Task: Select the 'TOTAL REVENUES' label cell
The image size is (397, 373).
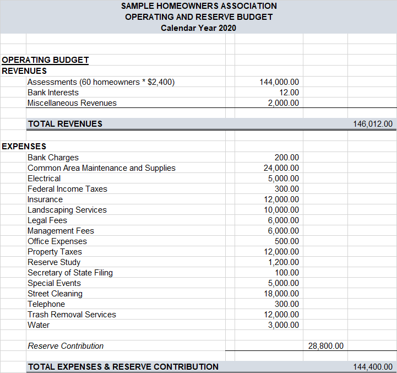Action: [x=65, y=124]
